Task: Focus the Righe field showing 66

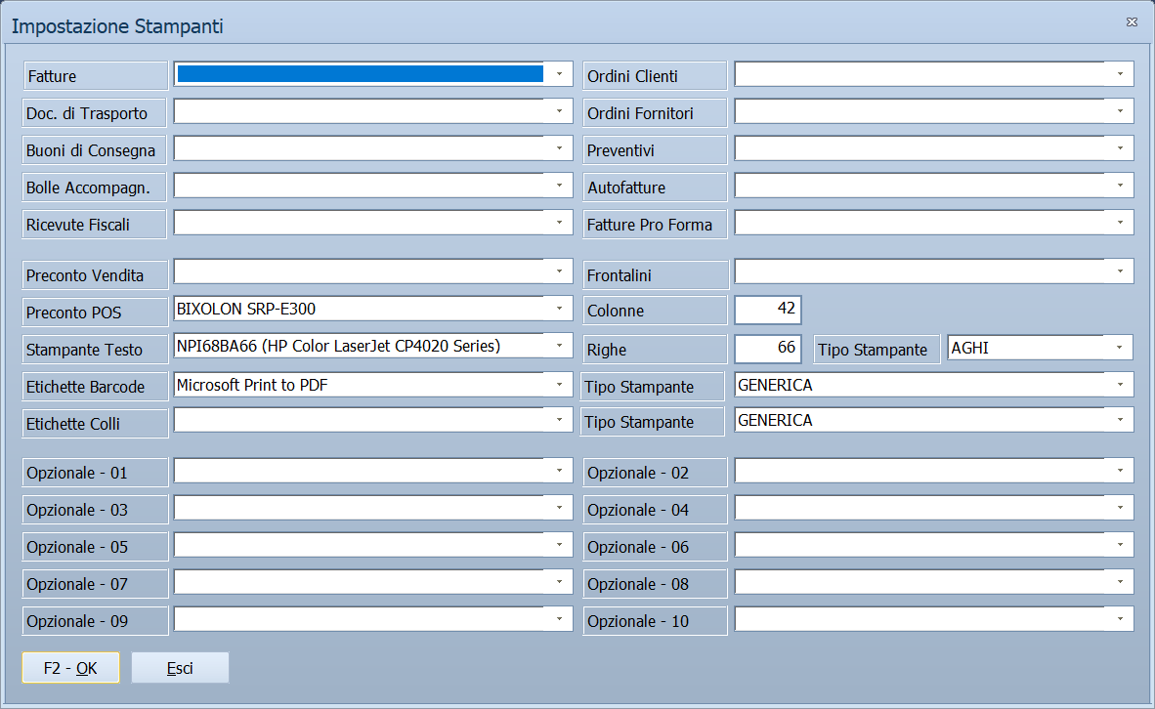Action: tap(767, 349)
